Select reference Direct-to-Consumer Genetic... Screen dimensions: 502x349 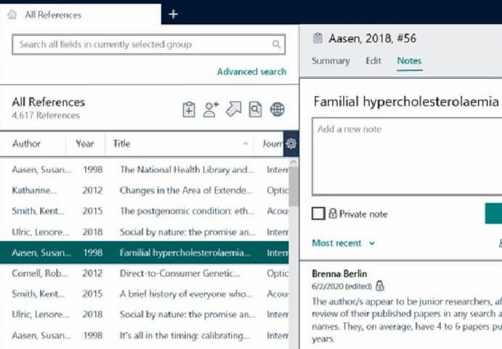(x=144, y=273)
